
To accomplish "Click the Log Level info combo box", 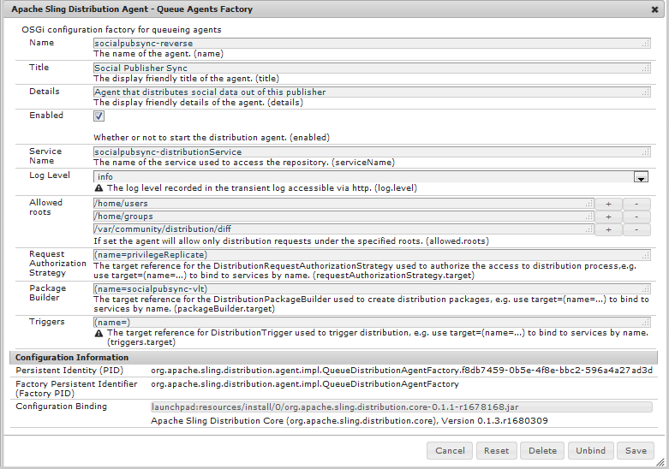I will coord(371,177).
